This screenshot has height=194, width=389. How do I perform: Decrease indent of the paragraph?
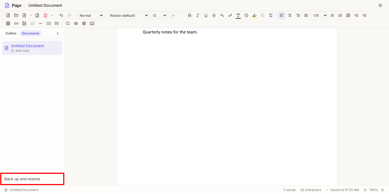[364, 15]
